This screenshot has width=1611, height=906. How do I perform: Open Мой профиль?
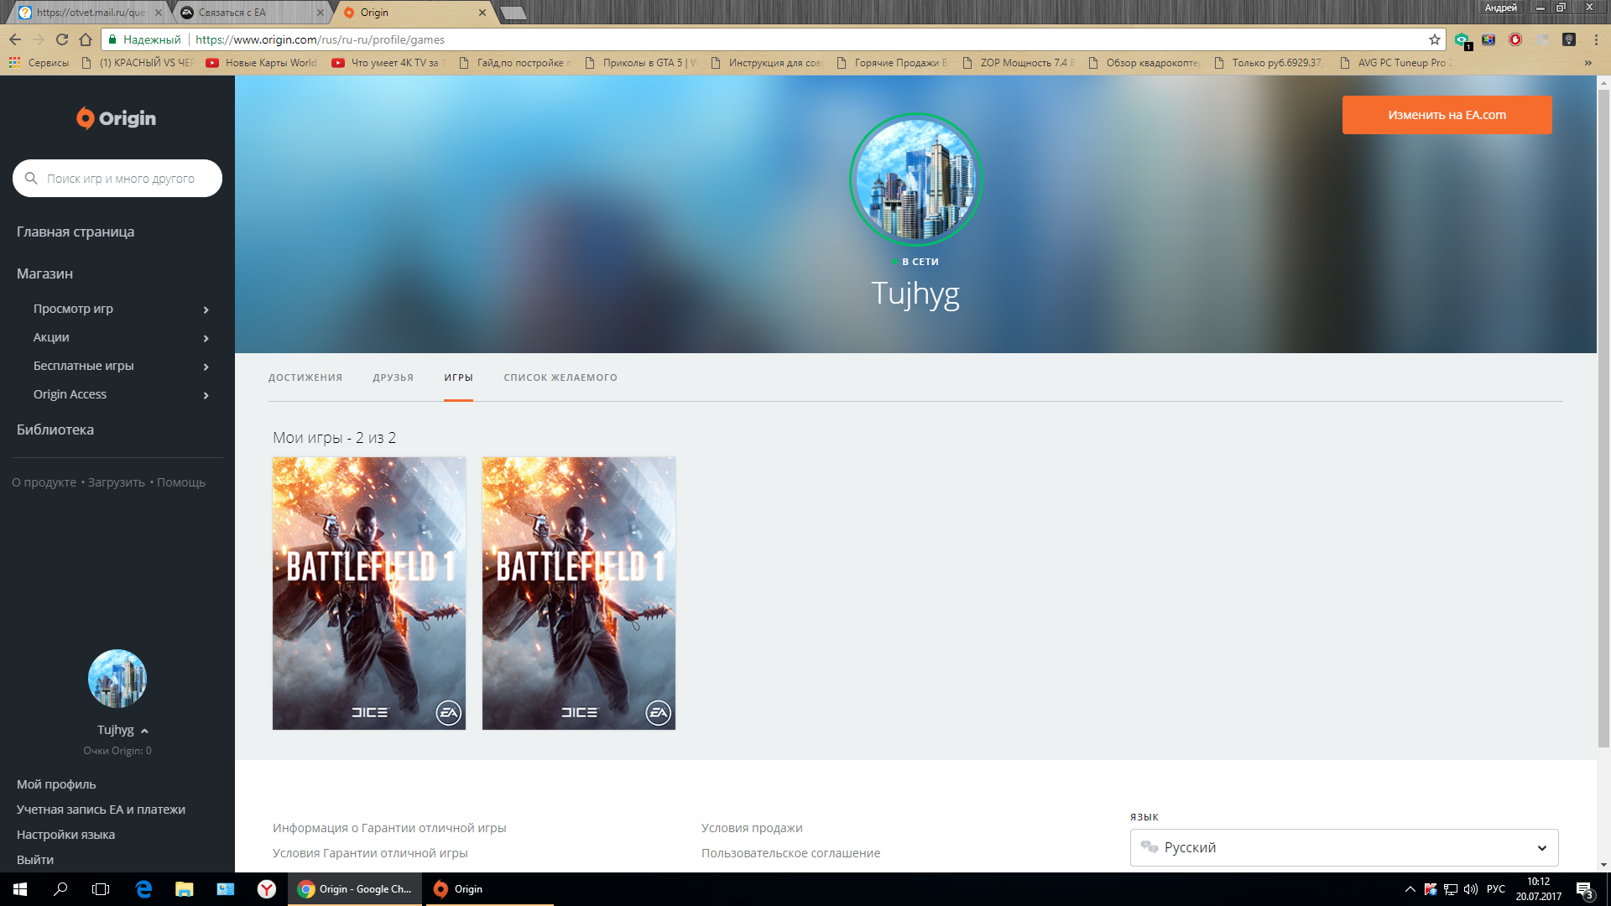56,784
